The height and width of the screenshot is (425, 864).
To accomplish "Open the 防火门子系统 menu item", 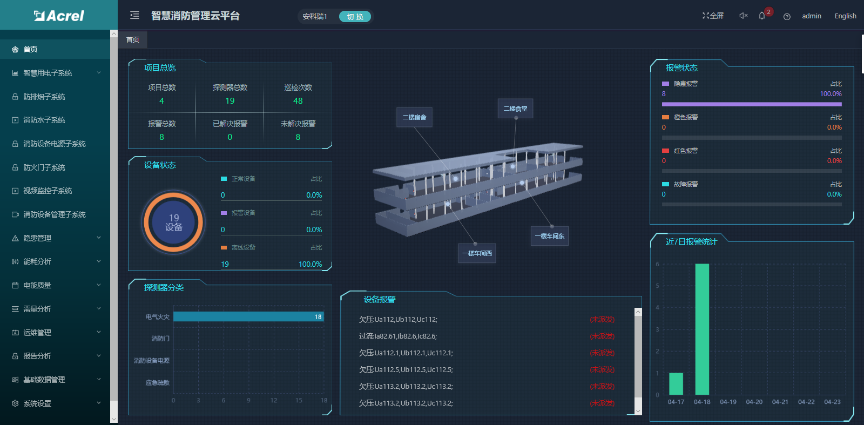I will coord(55,167).
